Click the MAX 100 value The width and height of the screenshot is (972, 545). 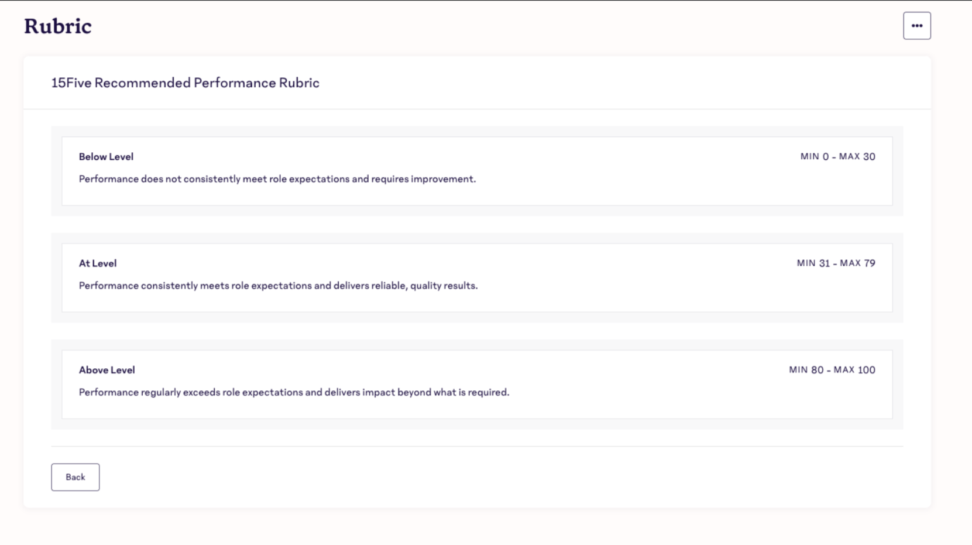click(x=854, y=370)
